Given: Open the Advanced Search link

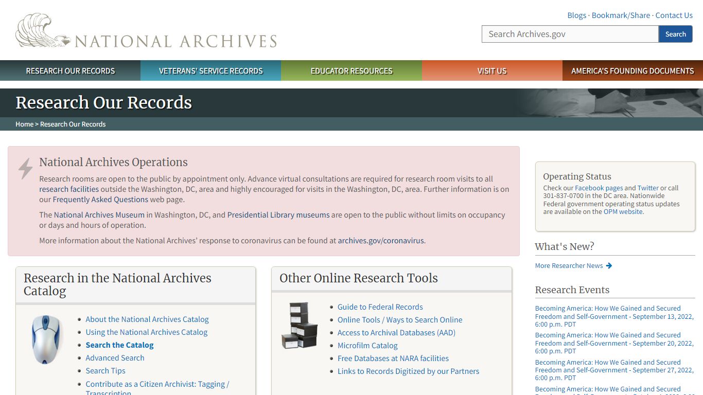Looking at the screenshot, I should pyautogui.click(x=115, y=357).
